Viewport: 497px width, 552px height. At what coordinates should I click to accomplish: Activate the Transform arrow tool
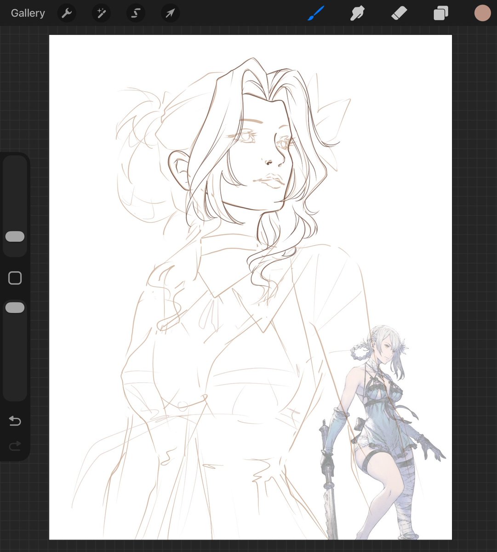pos(170,13)
